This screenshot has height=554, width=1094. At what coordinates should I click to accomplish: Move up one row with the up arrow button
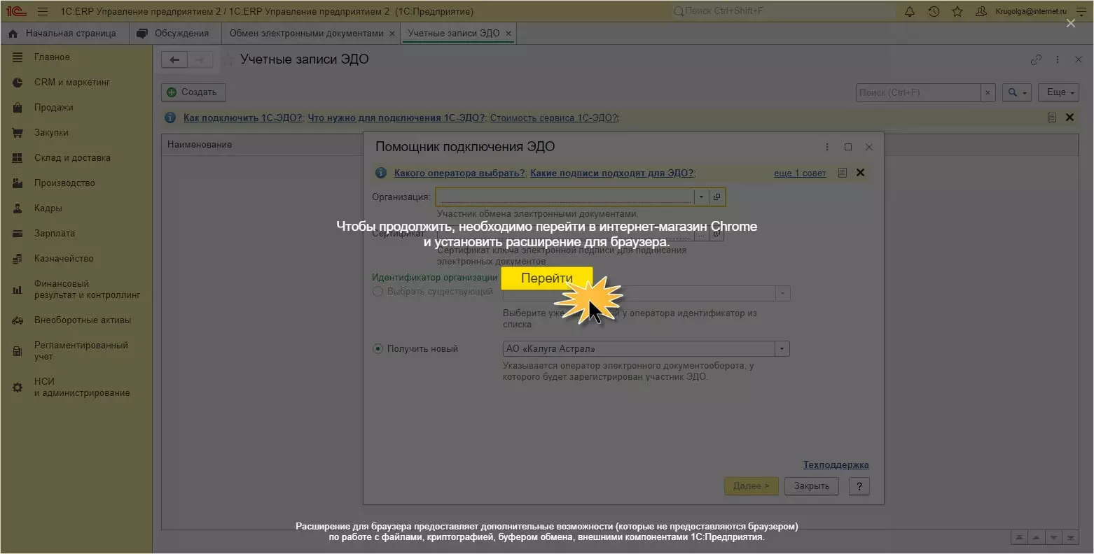coord(1037,537)
